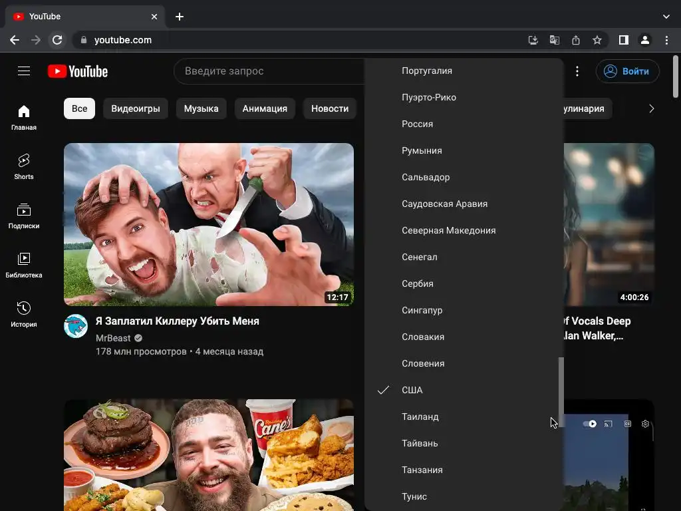Click the Введите запрос search field
The image size is (681, 511).
tap(269, 71)
